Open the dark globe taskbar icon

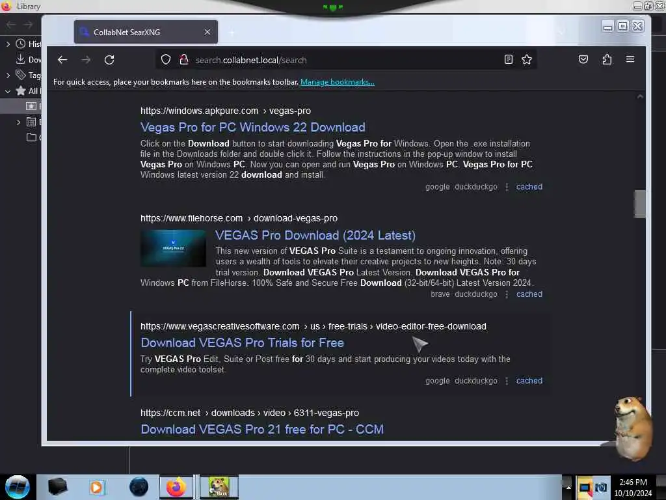coord(139,487)
